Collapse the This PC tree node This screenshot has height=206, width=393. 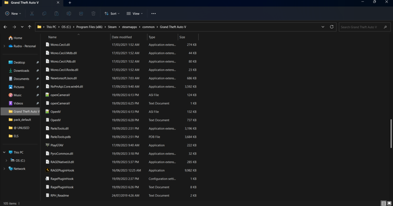pos(4,152)
